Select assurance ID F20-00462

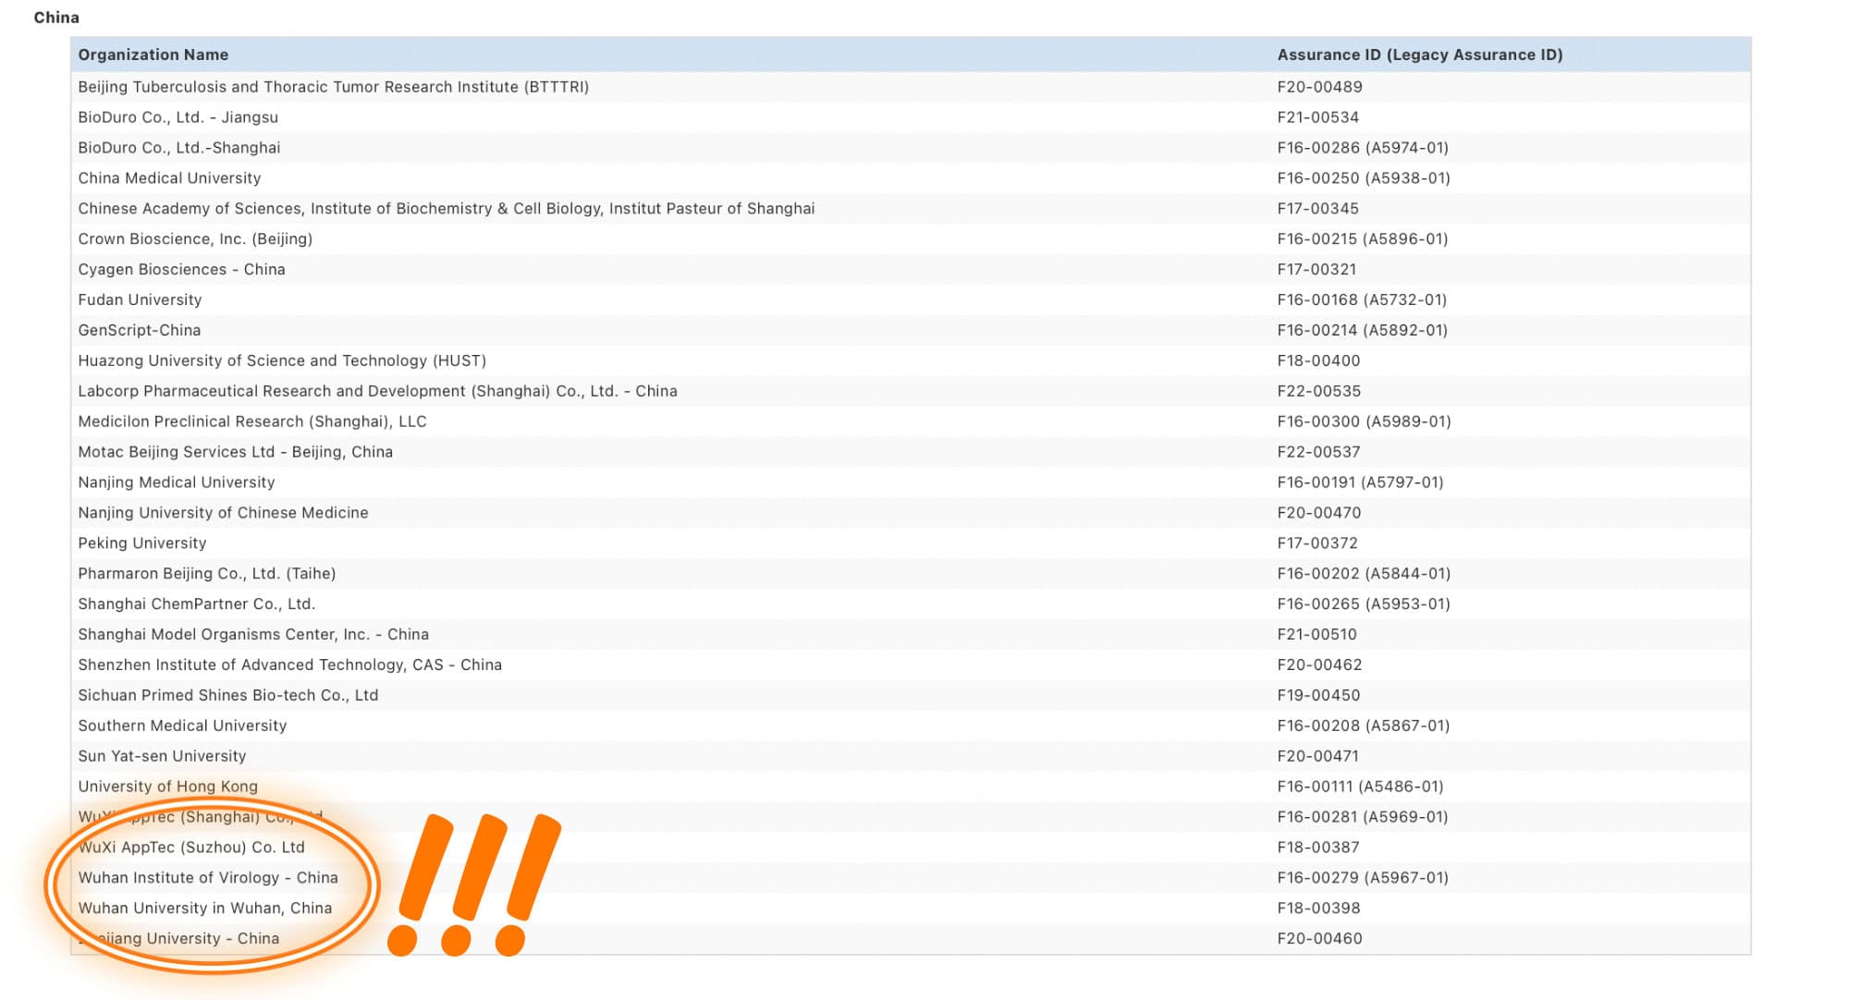point(1319,666)
